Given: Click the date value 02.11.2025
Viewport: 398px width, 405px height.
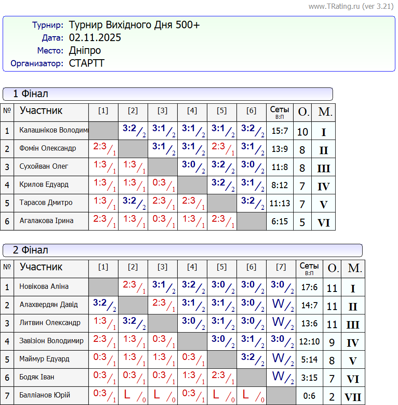Looking at the screenshot, I should [x=95, y=38].
